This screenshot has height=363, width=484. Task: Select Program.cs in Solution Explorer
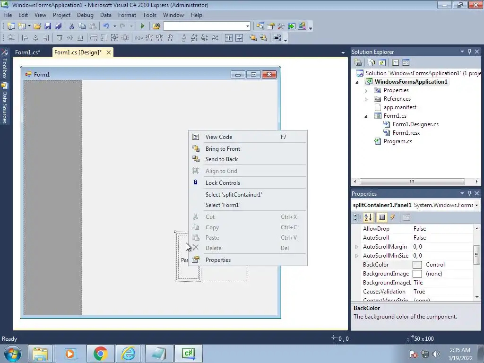(x=398, y=141)
